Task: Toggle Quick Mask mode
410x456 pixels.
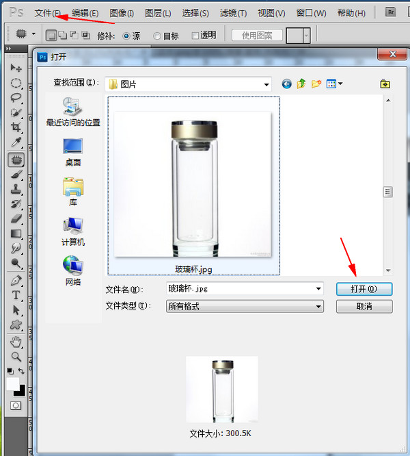Action: (16, 405)
